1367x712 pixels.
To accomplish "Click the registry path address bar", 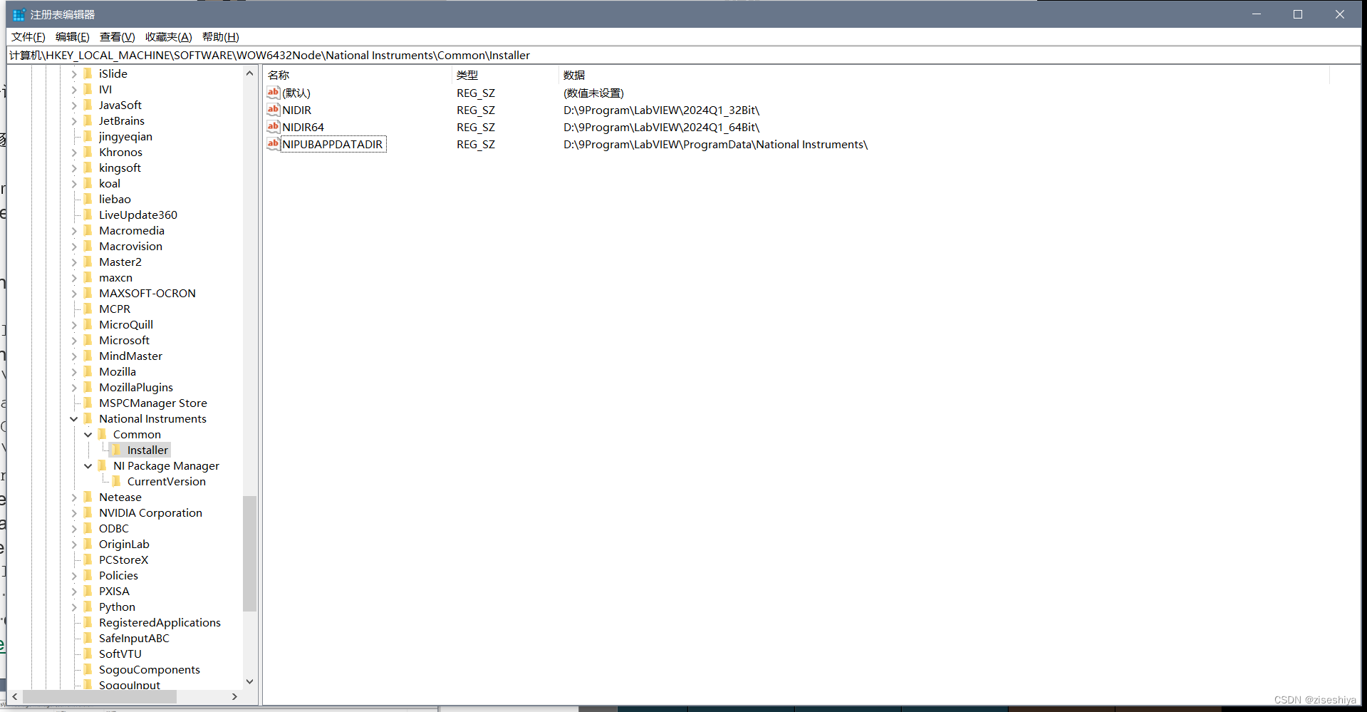I will (x=285, y=55).
